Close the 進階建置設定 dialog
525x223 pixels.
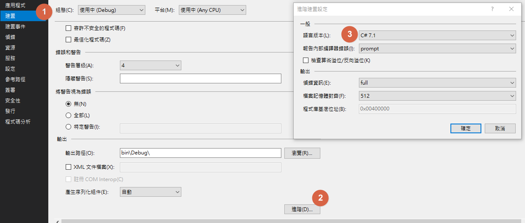click(x=511, y=9)
